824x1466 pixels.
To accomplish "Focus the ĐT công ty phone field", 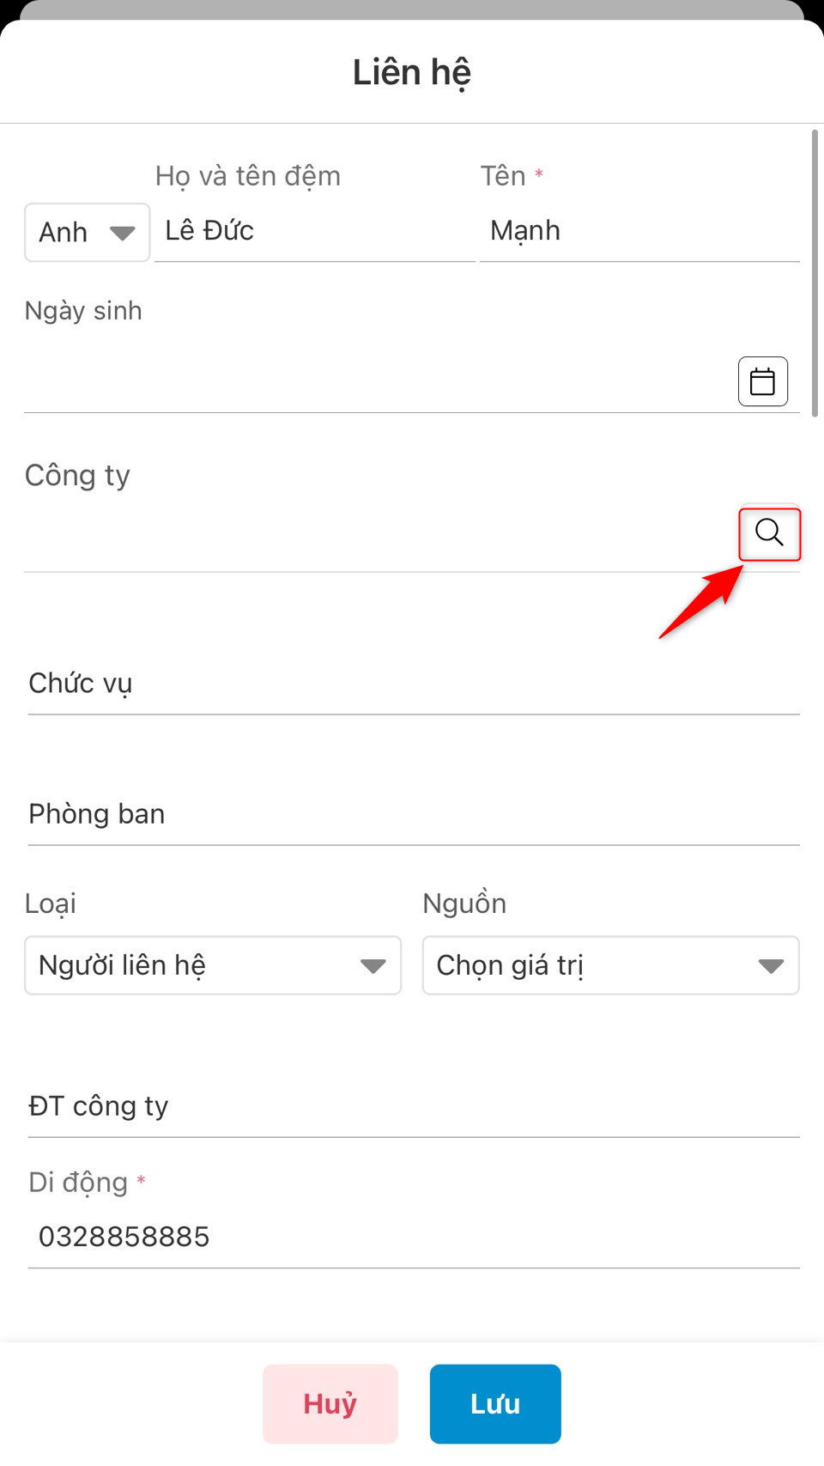I will coord(414,1106).
